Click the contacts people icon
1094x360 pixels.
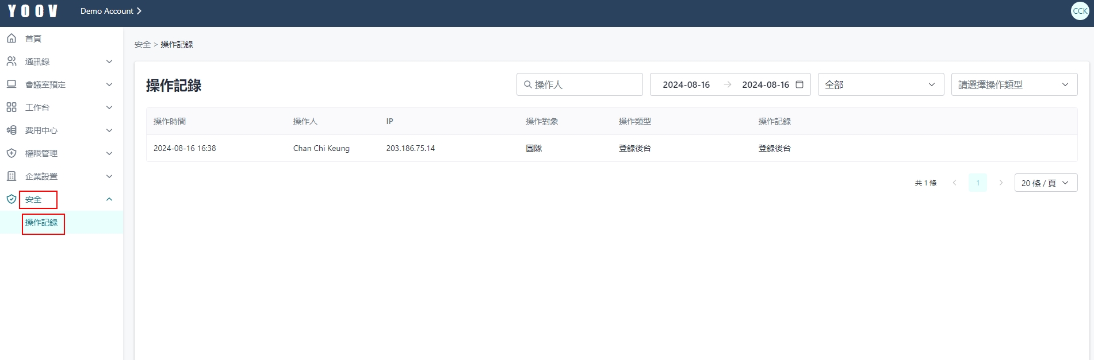tap(12, 61)
